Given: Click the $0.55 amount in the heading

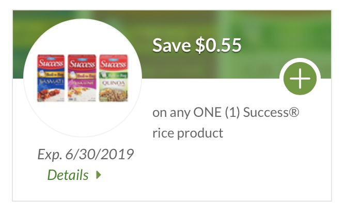Looking at the screenshot, I should 218,46.
